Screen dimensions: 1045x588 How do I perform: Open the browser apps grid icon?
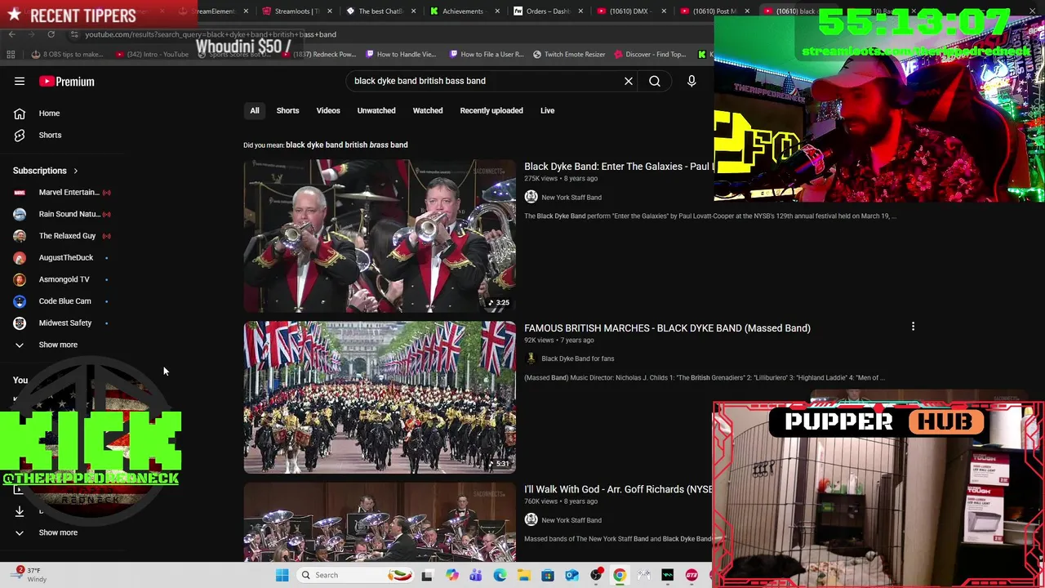11,54
